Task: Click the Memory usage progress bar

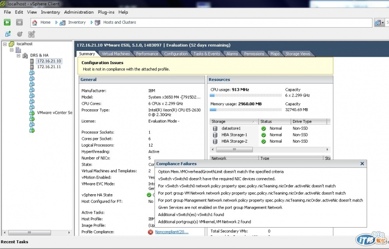Action: [x=246, y=110]
